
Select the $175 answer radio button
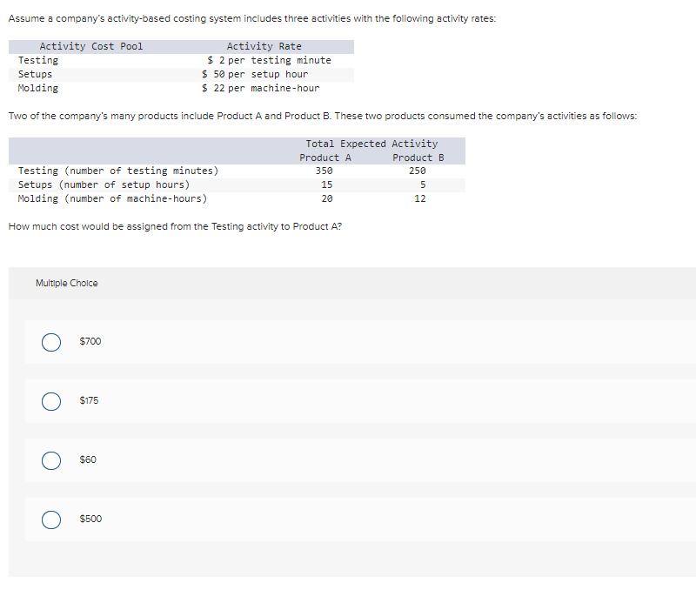[x=51, y=401]
